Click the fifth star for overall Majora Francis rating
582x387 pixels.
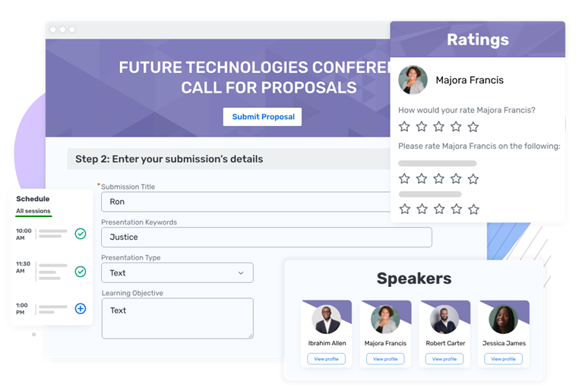pos(473,127)
